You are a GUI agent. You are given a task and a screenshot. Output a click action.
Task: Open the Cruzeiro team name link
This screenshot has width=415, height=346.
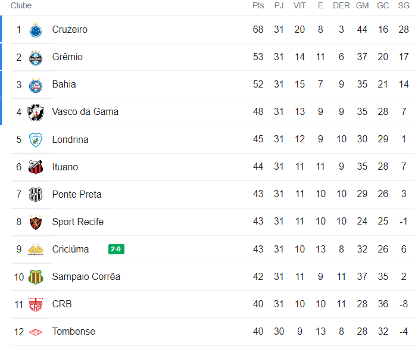[x=70, y=30]
